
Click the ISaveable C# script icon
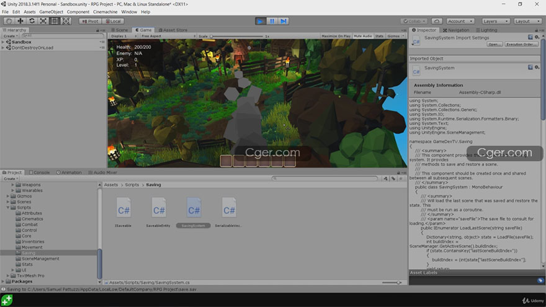(x=123, y=207)
